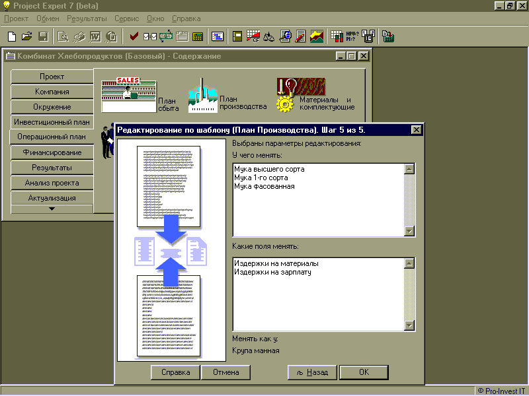The height and width of the screenshot is (396, 529).
Task: Expand more sections with the down arrow
Action: [52, 209]
